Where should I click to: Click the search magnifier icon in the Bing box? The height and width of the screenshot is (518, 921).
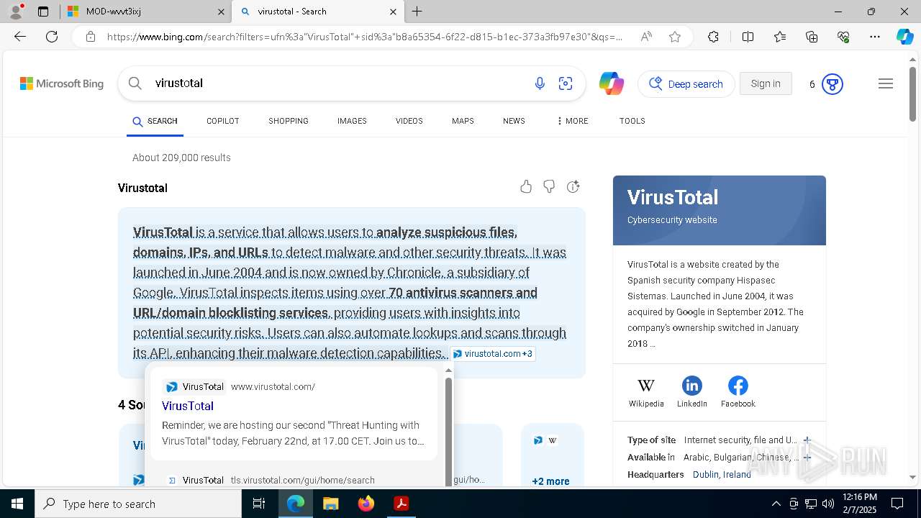click(135, 83)
